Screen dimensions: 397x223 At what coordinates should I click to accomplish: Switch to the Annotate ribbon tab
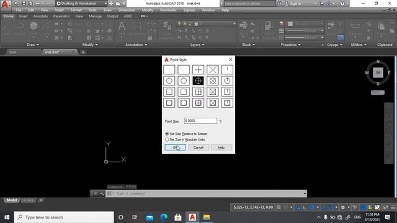point(40,16)
